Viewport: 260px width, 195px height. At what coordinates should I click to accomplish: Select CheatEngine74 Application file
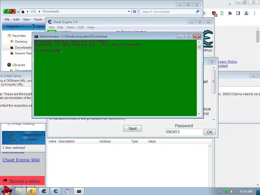tap(24, 137)
